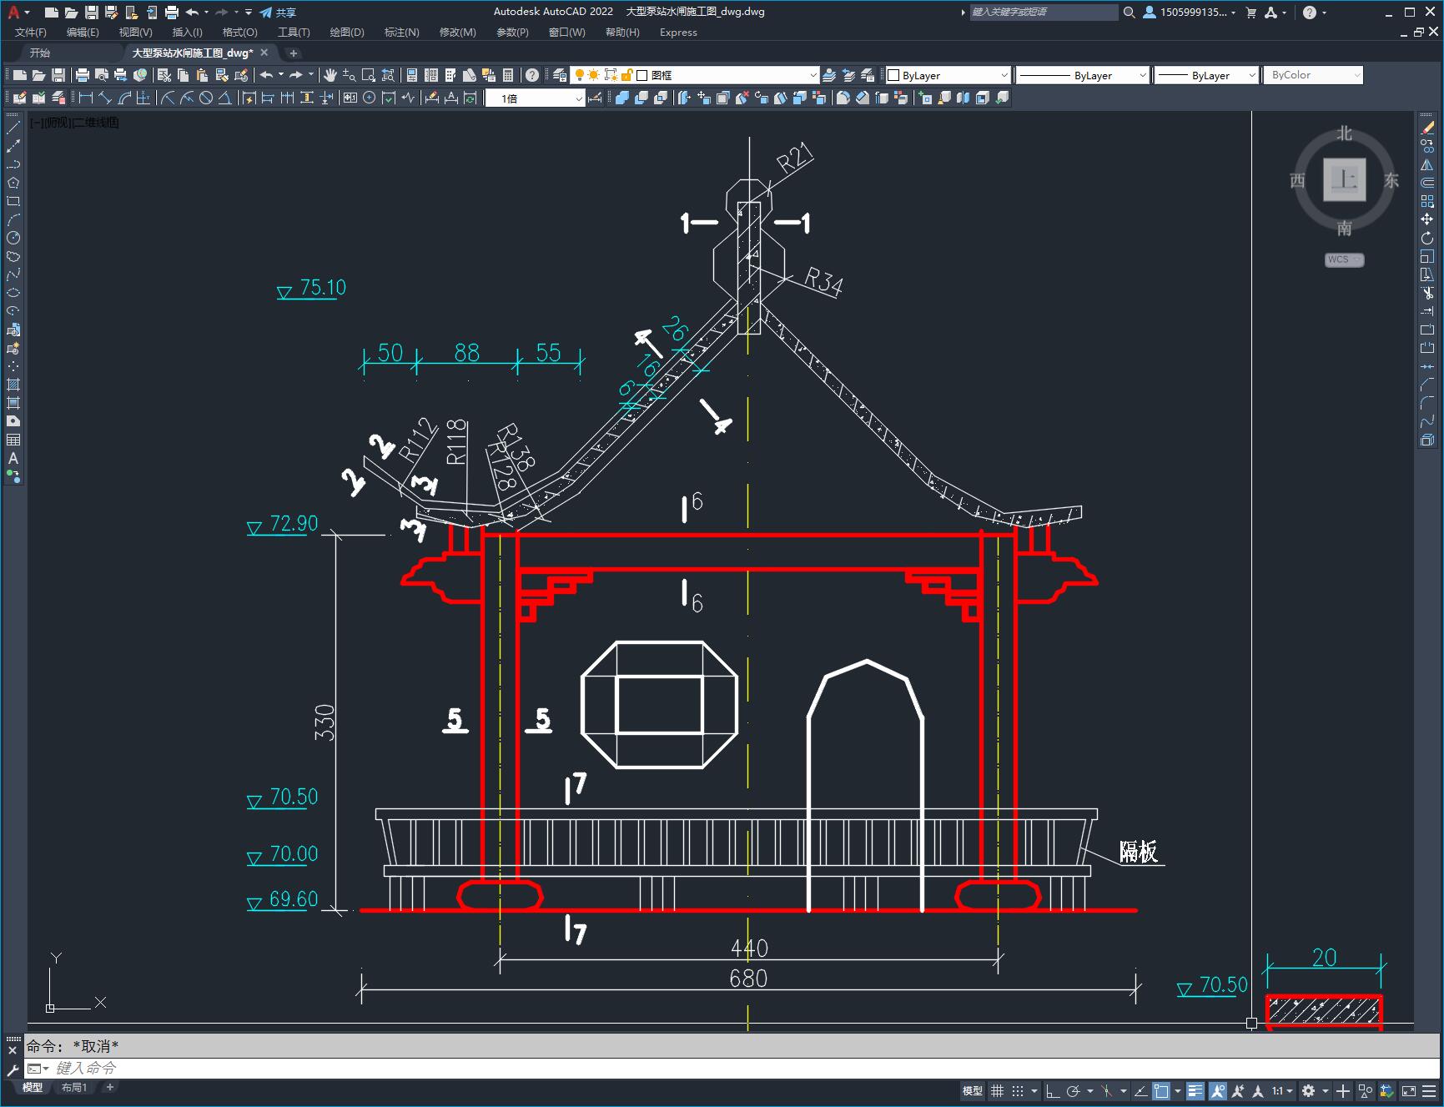This screenshot has width=1444, height=1107.
Task: Click the Move tool in right toolbar
Action: (1427, 219)
